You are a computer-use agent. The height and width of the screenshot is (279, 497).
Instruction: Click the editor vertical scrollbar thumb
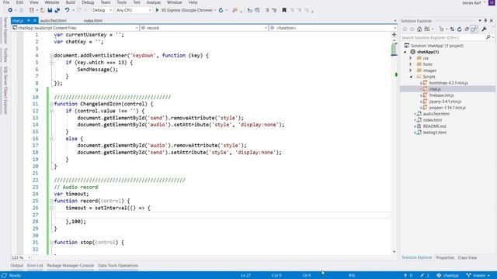click(394, 50)
